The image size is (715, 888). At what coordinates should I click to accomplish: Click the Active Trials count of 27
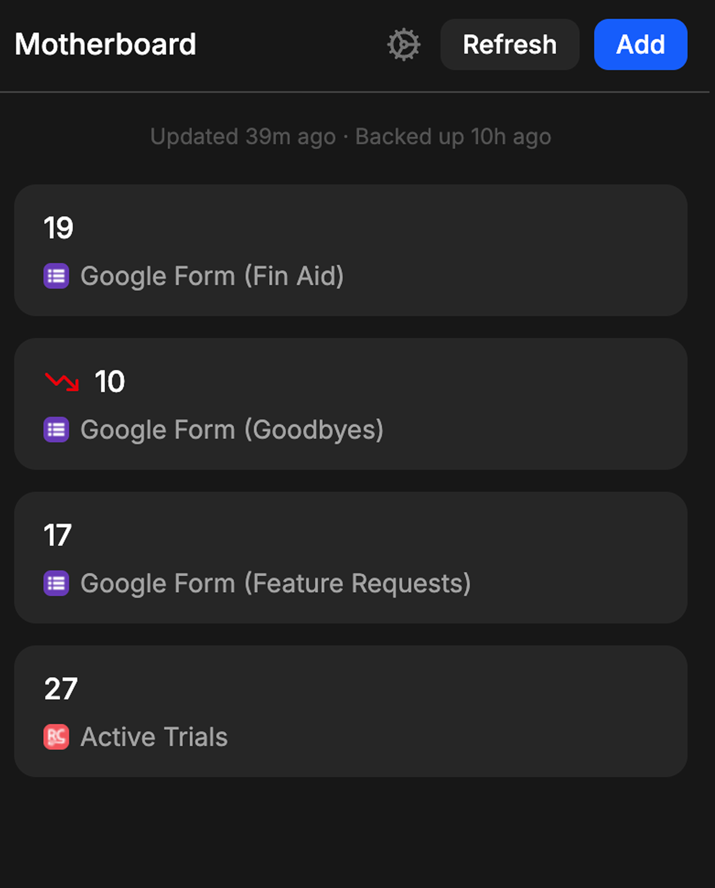61,689
